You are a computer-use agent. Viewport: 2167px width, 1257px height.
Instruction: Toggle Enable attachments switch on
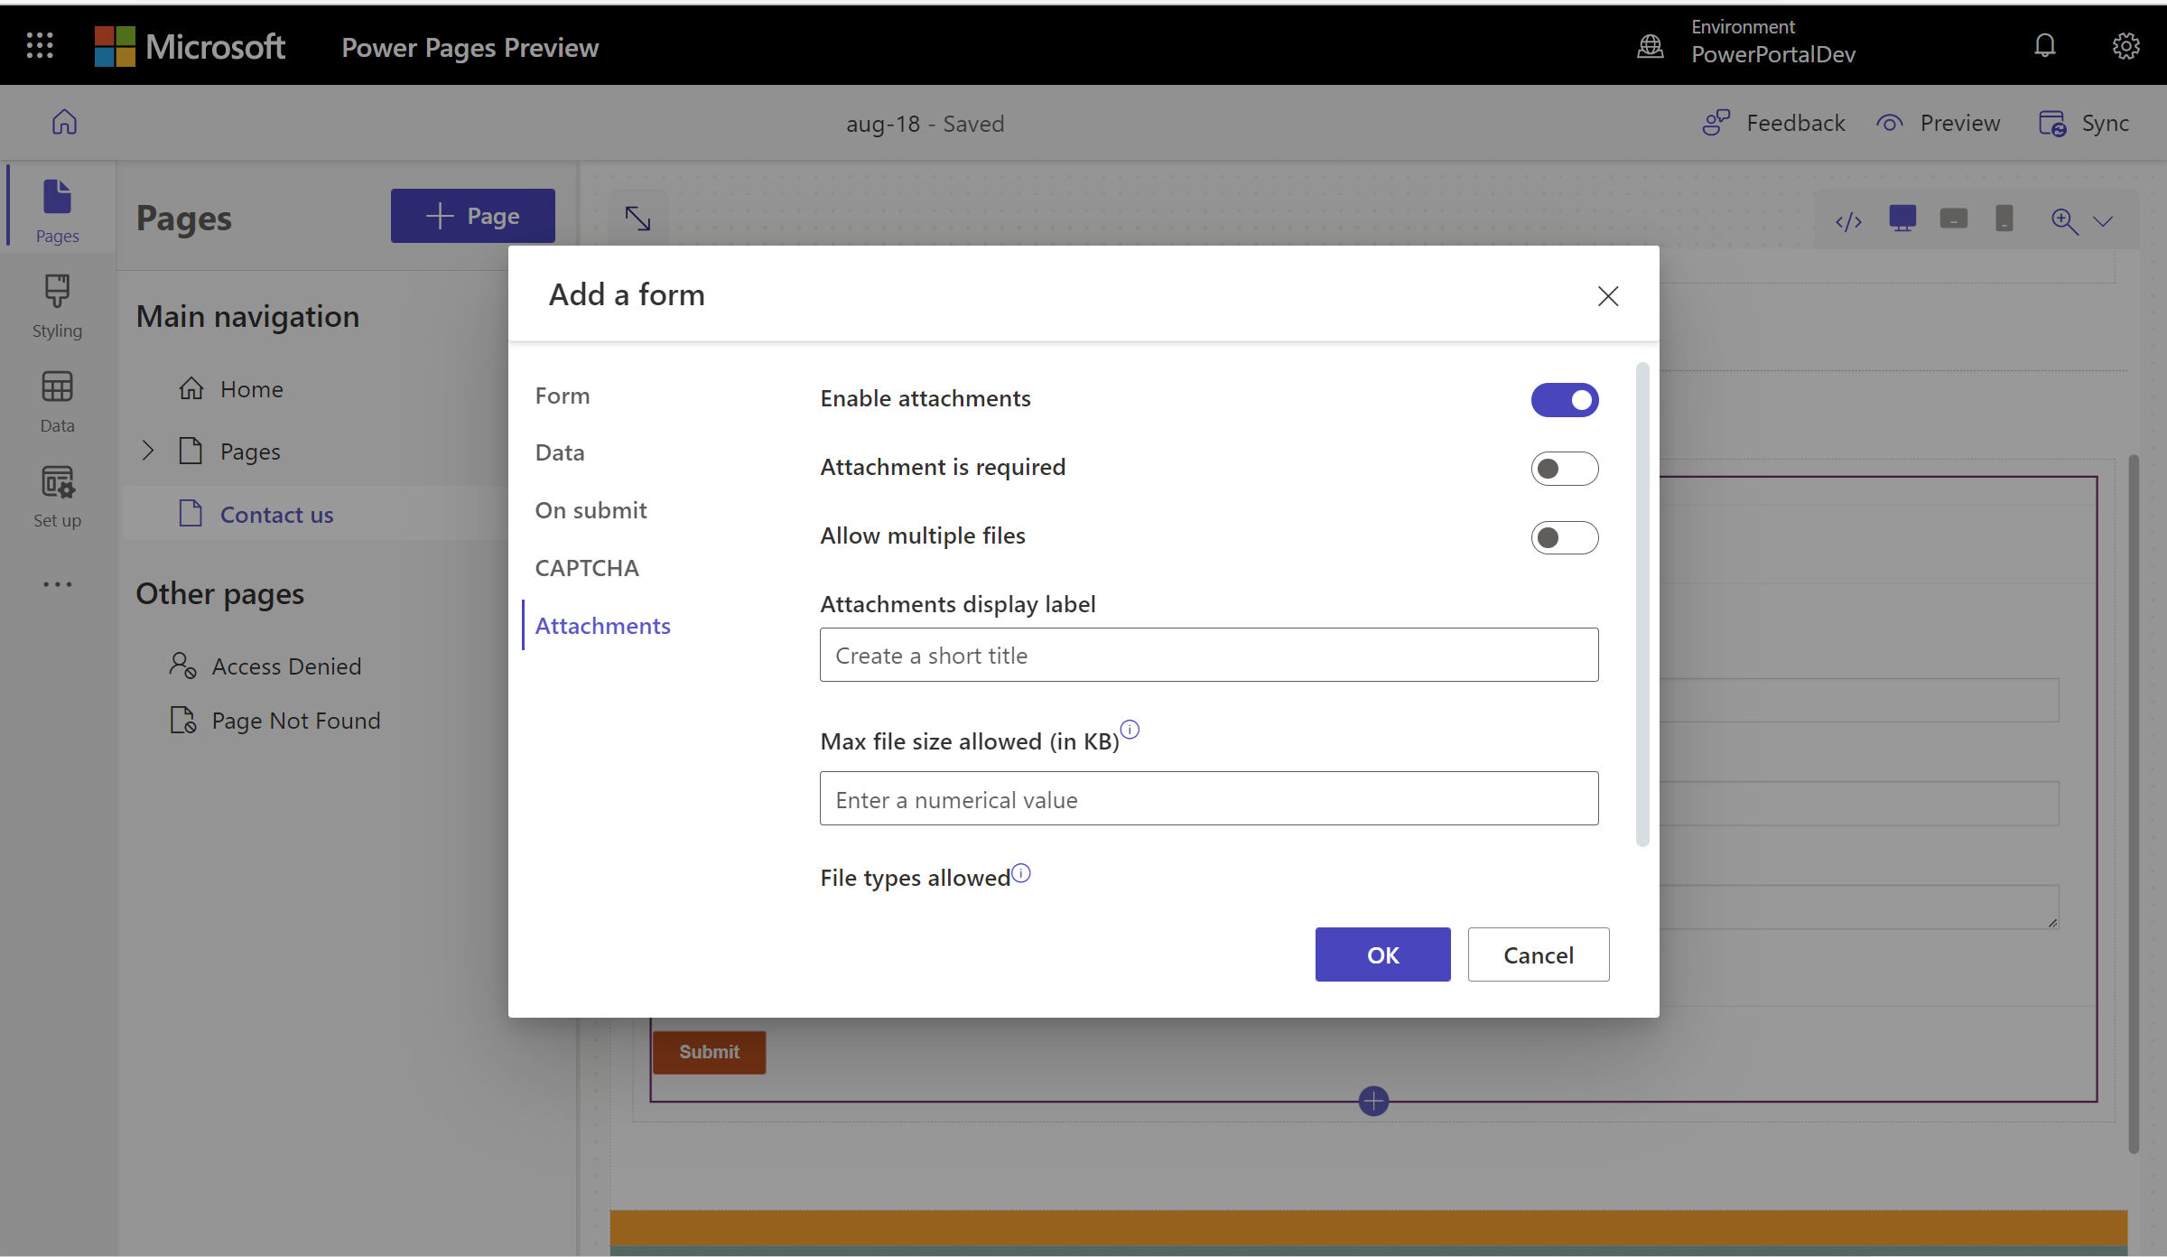coord(1565,398)
